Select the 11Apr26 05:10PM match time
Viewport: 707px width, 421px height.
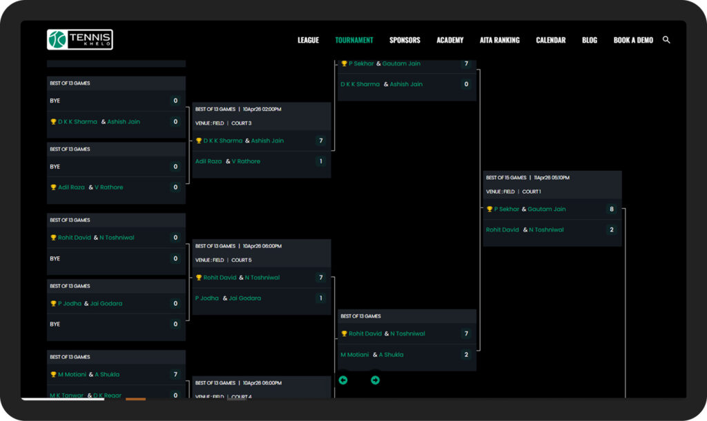click(552, 178)
